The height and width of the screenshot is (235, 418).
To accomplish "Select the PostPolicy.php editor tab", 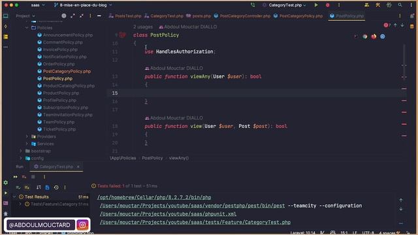I will pyautogui.click(x=347, y=16).
